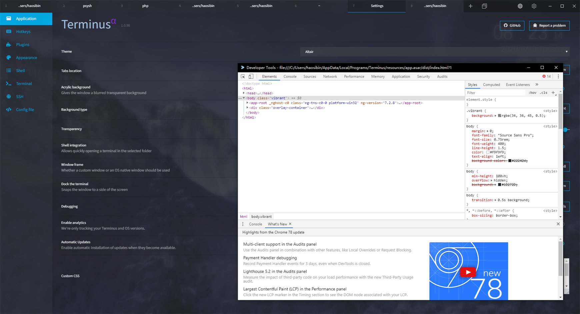This screenshot has height=314, width=580.
Task: Click the style source link for .vibrant rule
Action: (x=550, y=111)
